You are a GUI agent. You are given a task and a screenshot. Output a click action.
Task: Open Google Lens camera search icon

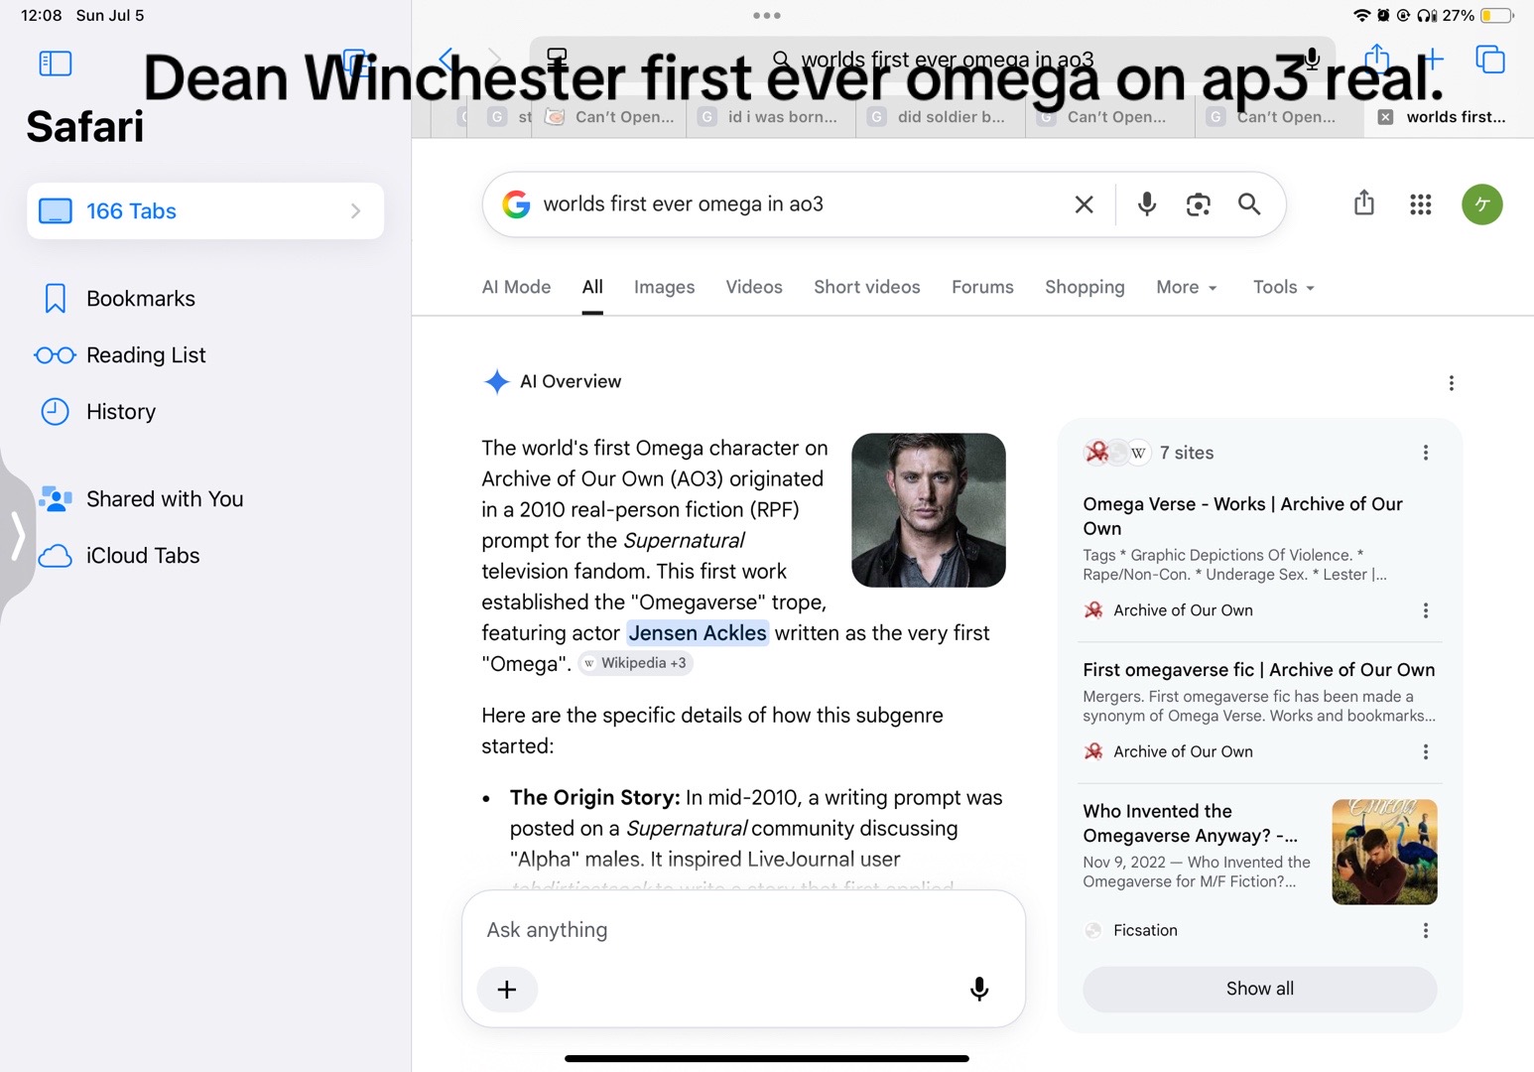coord(1198,204)
